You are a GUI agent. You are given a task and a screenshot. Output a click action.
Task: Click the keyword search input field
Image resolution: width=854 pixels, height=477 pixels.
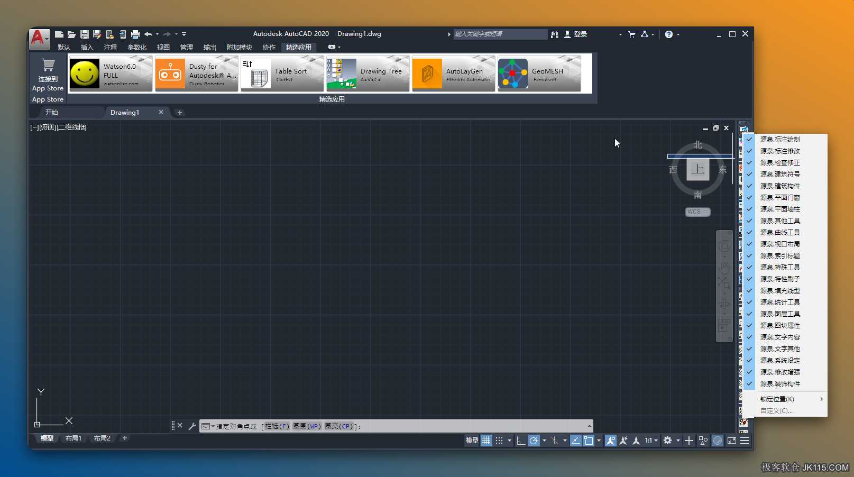[500, 34]
